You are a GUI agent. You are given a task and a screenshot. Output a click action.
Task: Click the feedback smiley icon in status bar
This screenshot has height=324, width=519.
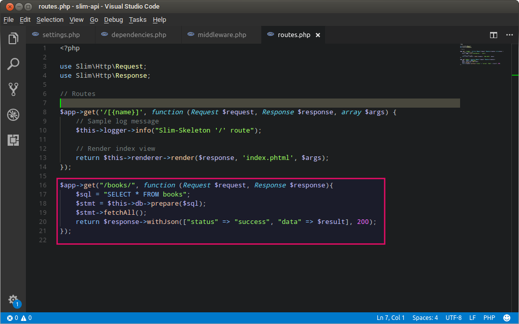click(x=506, y=318)
